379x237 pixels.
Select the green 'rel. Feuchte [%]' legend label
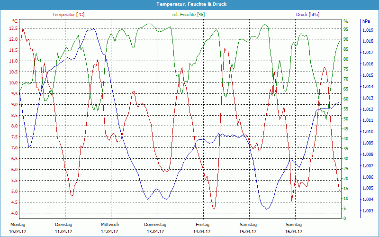click(189, 15)
